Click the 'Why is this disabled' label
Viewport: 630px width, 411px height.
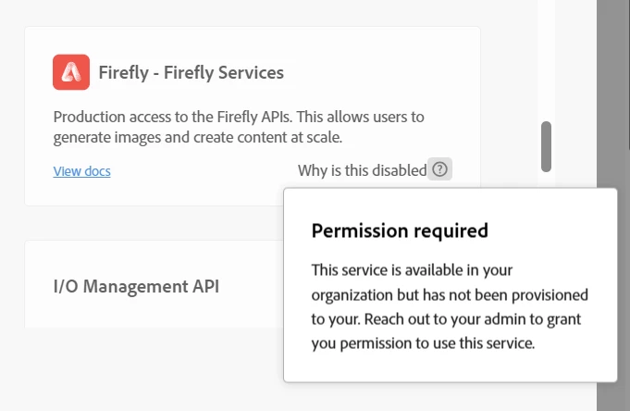[362, 170]
